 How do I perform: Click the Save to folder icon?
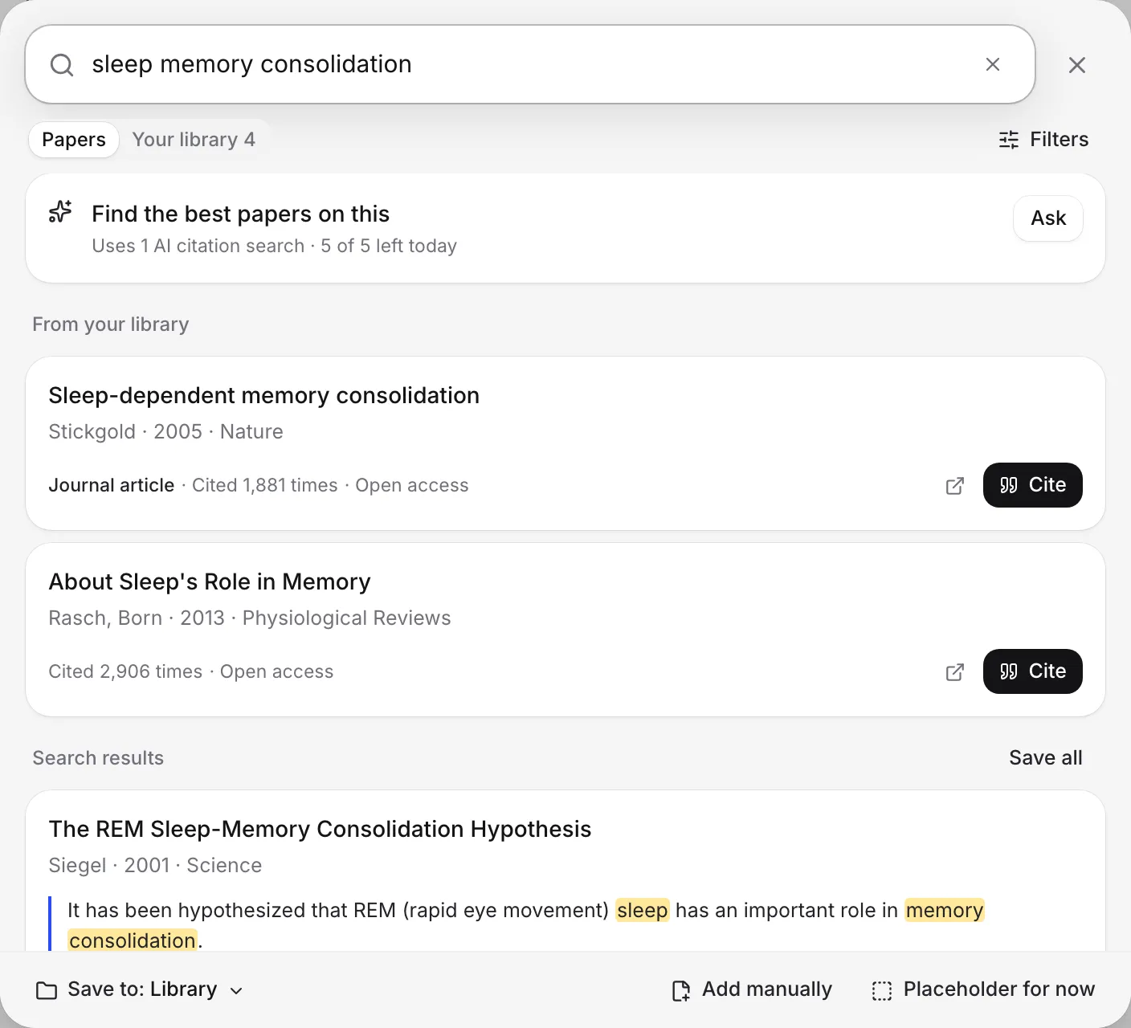47,990
